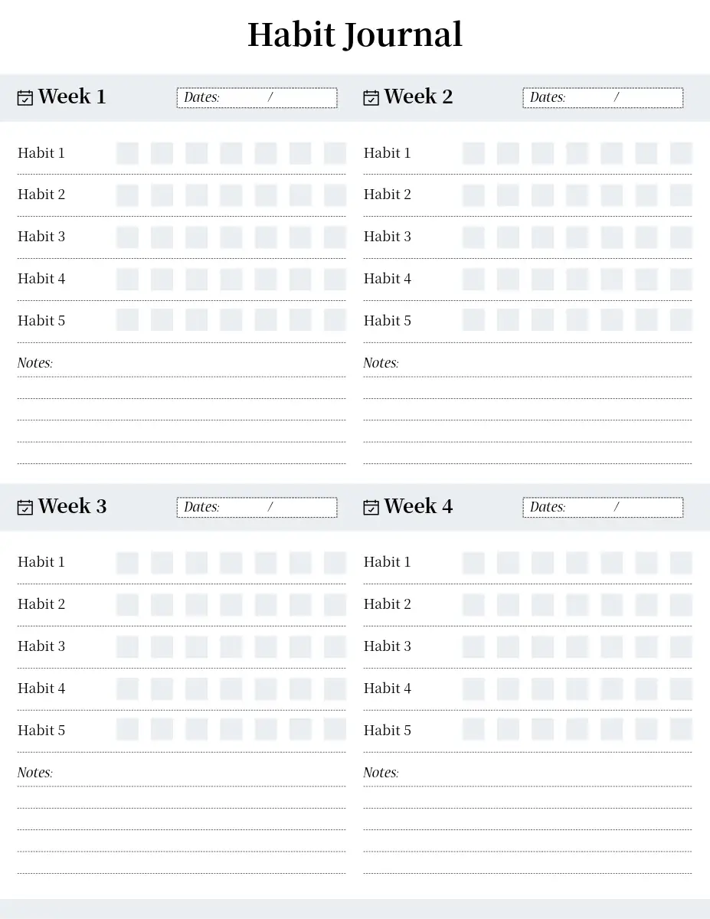Image resolution: width=710 pixels, height=919 pixels.
Task: Click into the Week 2 Dates box
Action: tap(603, 98)
